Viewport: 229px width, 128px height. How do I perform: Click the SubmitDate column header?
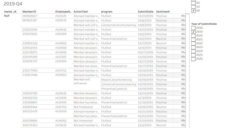coord(146,12)
